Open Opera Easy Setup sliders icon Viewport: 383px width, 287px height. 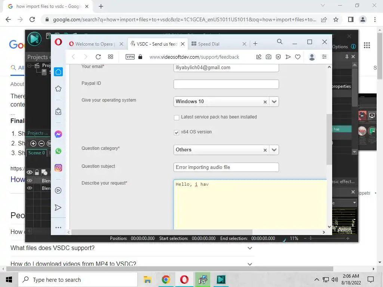point(324,57)
